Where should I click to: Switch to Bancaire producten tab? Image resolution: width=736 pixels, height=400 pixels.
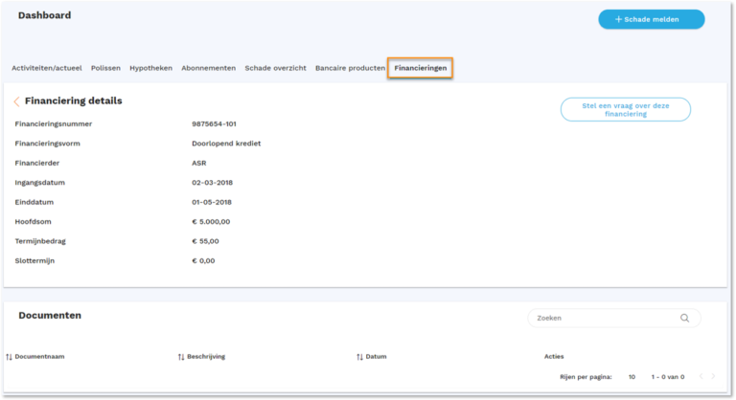click(x=350, y=68)
